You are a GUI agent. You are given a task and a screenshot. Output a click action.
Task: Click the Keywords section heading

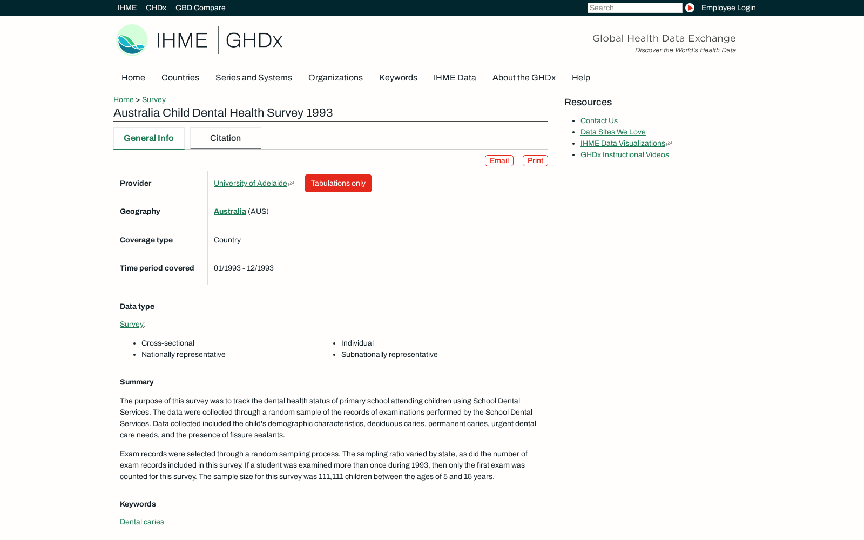(138, 504)
